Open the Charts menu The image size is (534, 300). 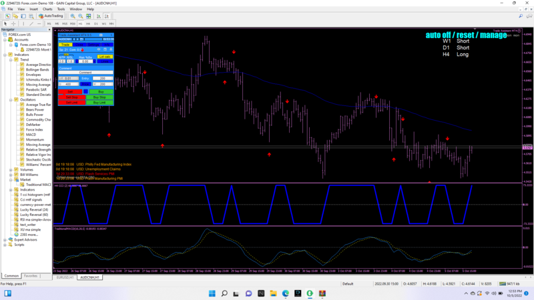(x=47, y=9)
